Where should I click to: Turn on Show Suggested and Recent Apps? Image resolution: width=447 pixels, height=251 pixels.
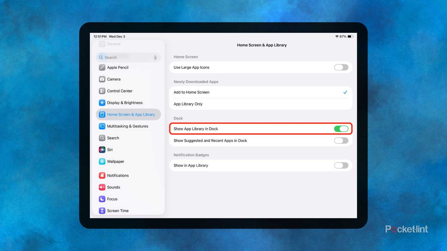coord(341,140)
